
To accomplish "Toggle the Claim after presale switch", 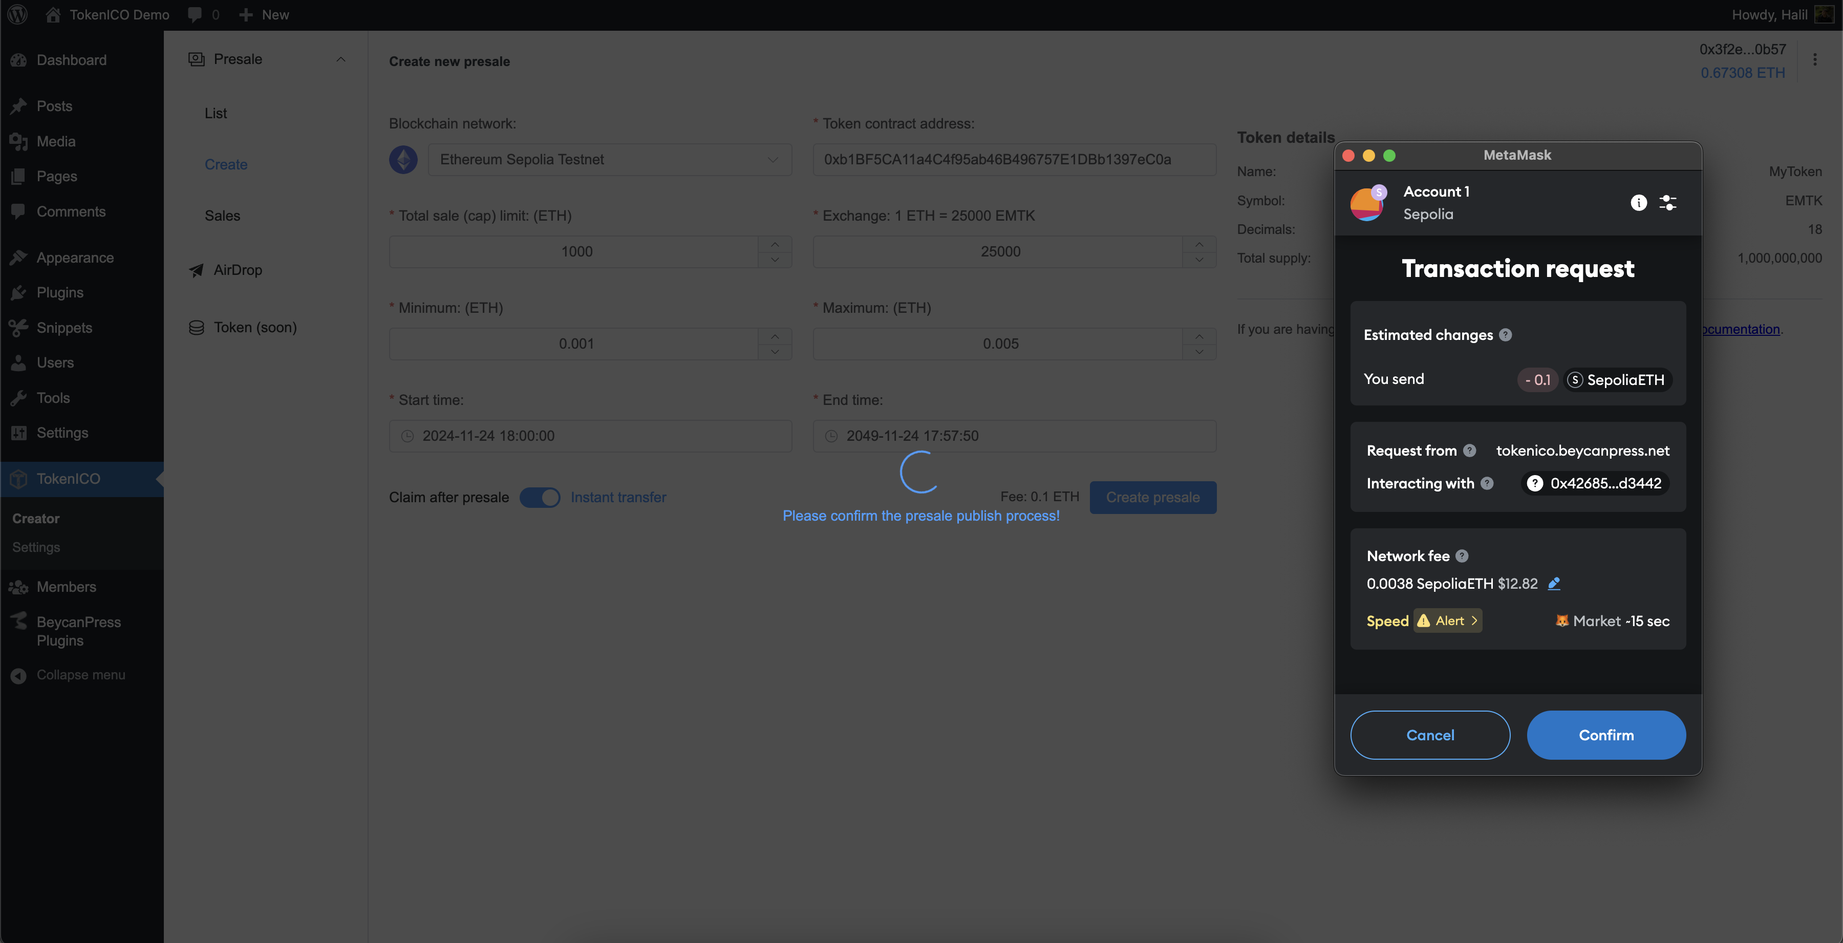I will click(540, 497).
